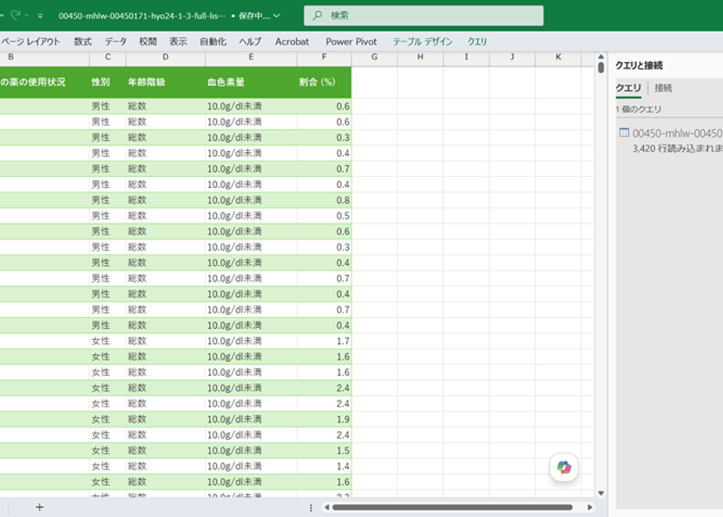Select the cell with value 1.9
The image size is (723, 517).
point(324,419)
